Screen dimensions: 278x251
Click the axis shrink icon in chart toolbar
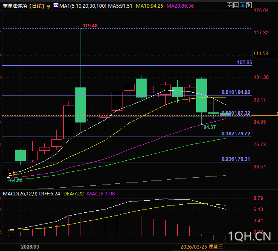[236, 6]
